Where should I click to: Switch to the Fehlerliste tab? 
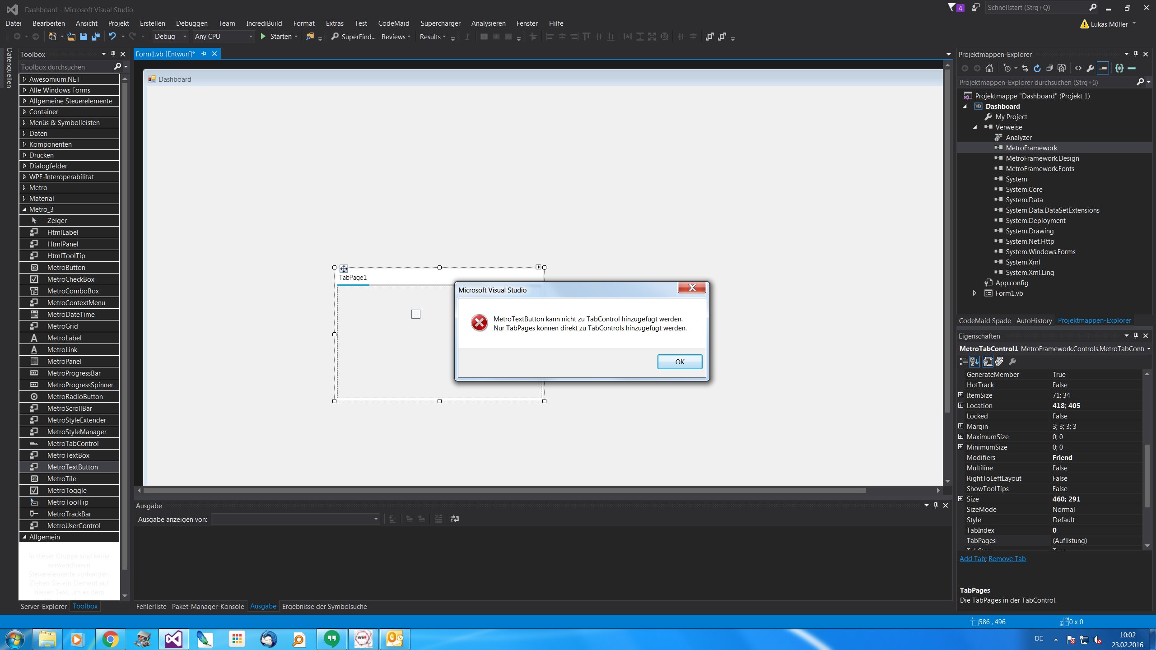pyautogui.click(x=151, y=607)
